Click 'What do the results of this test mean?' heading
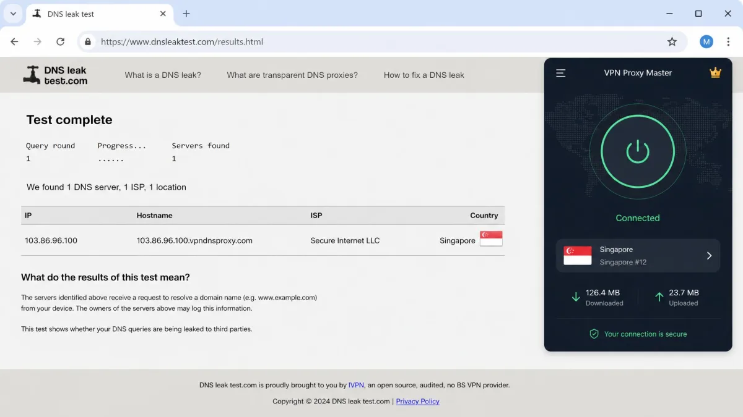 pyautogui.click(x=105, y=277)
